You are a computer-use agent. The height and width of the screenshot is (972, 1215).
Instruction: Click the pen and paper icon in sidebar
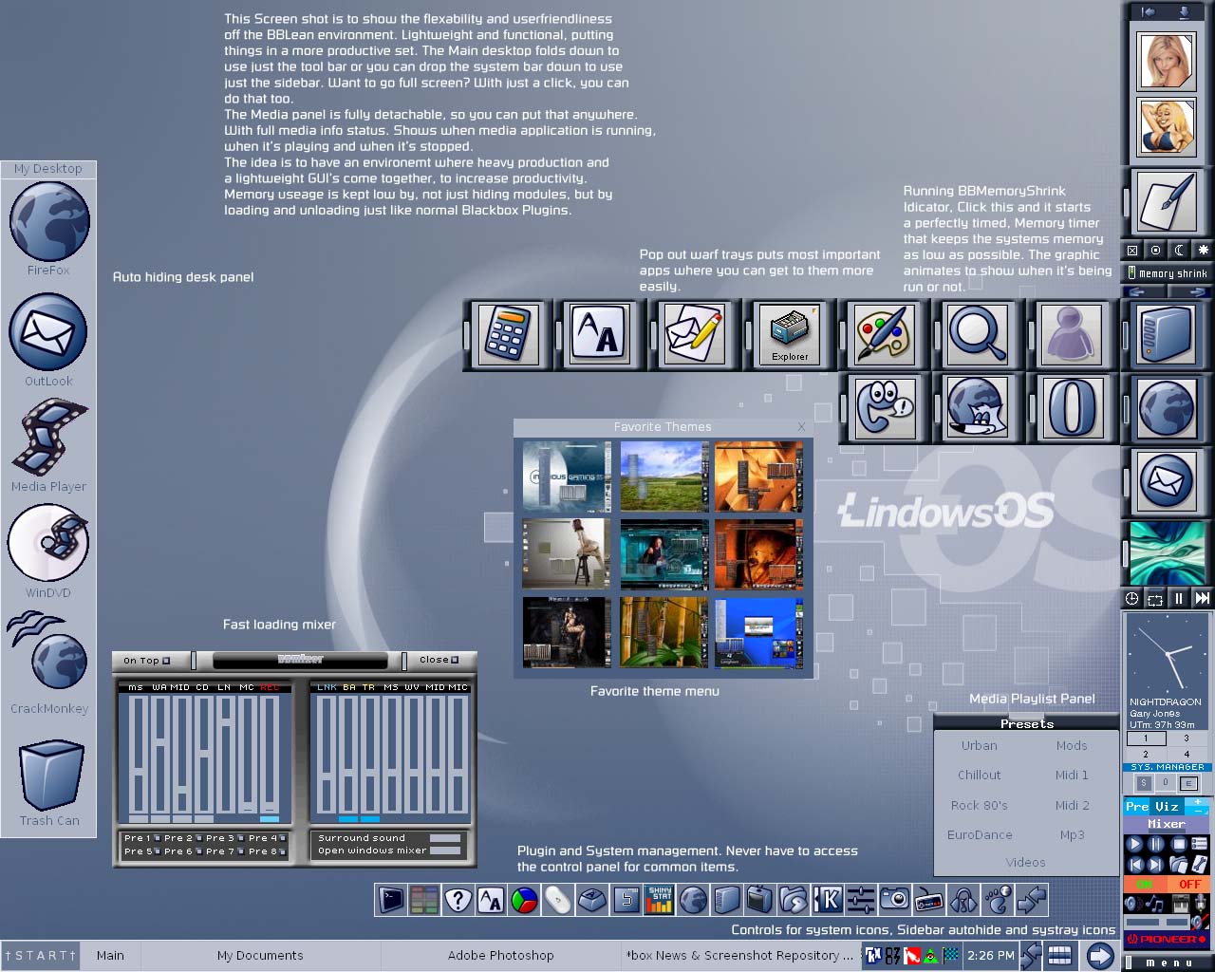[x=1166, y=202]
